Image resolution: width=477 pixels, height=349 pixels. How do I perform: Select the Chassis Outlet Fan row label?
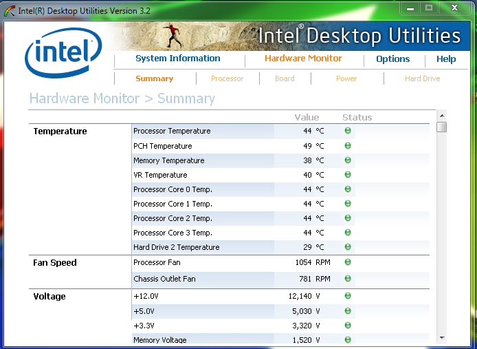[164, 279]
